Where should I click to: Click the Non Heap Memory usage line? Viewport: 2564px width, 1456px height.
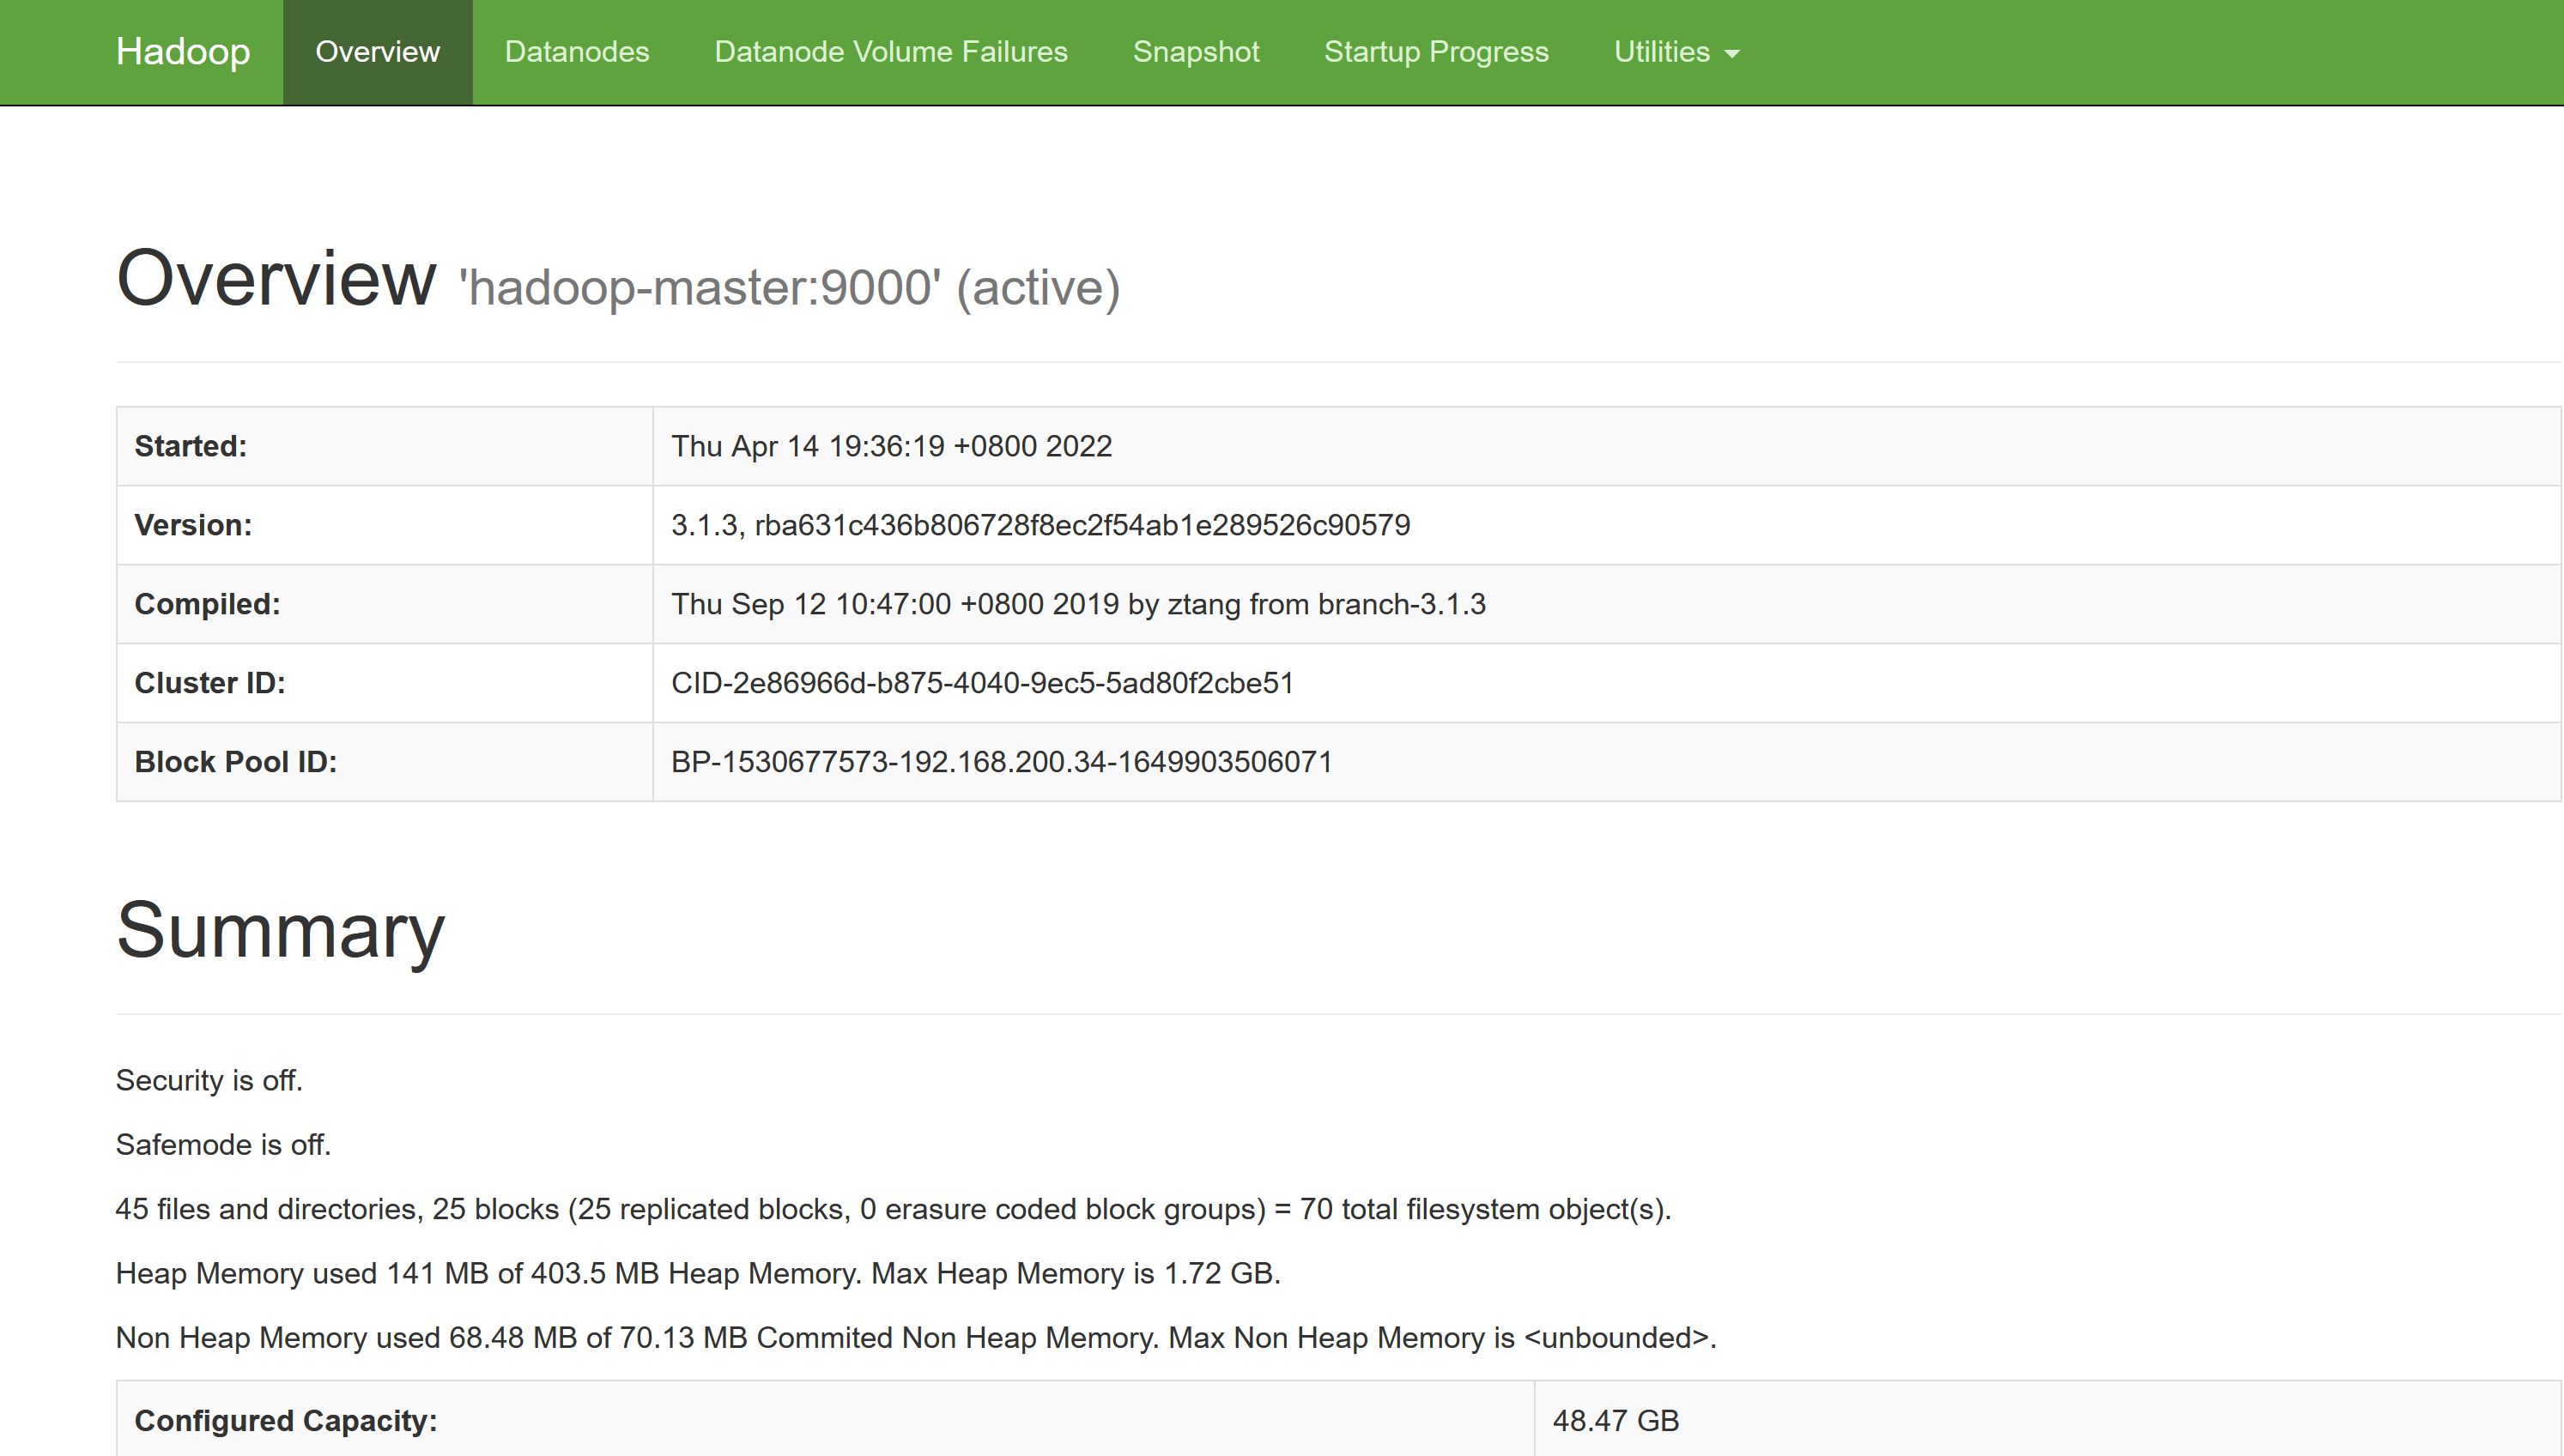917,1338
